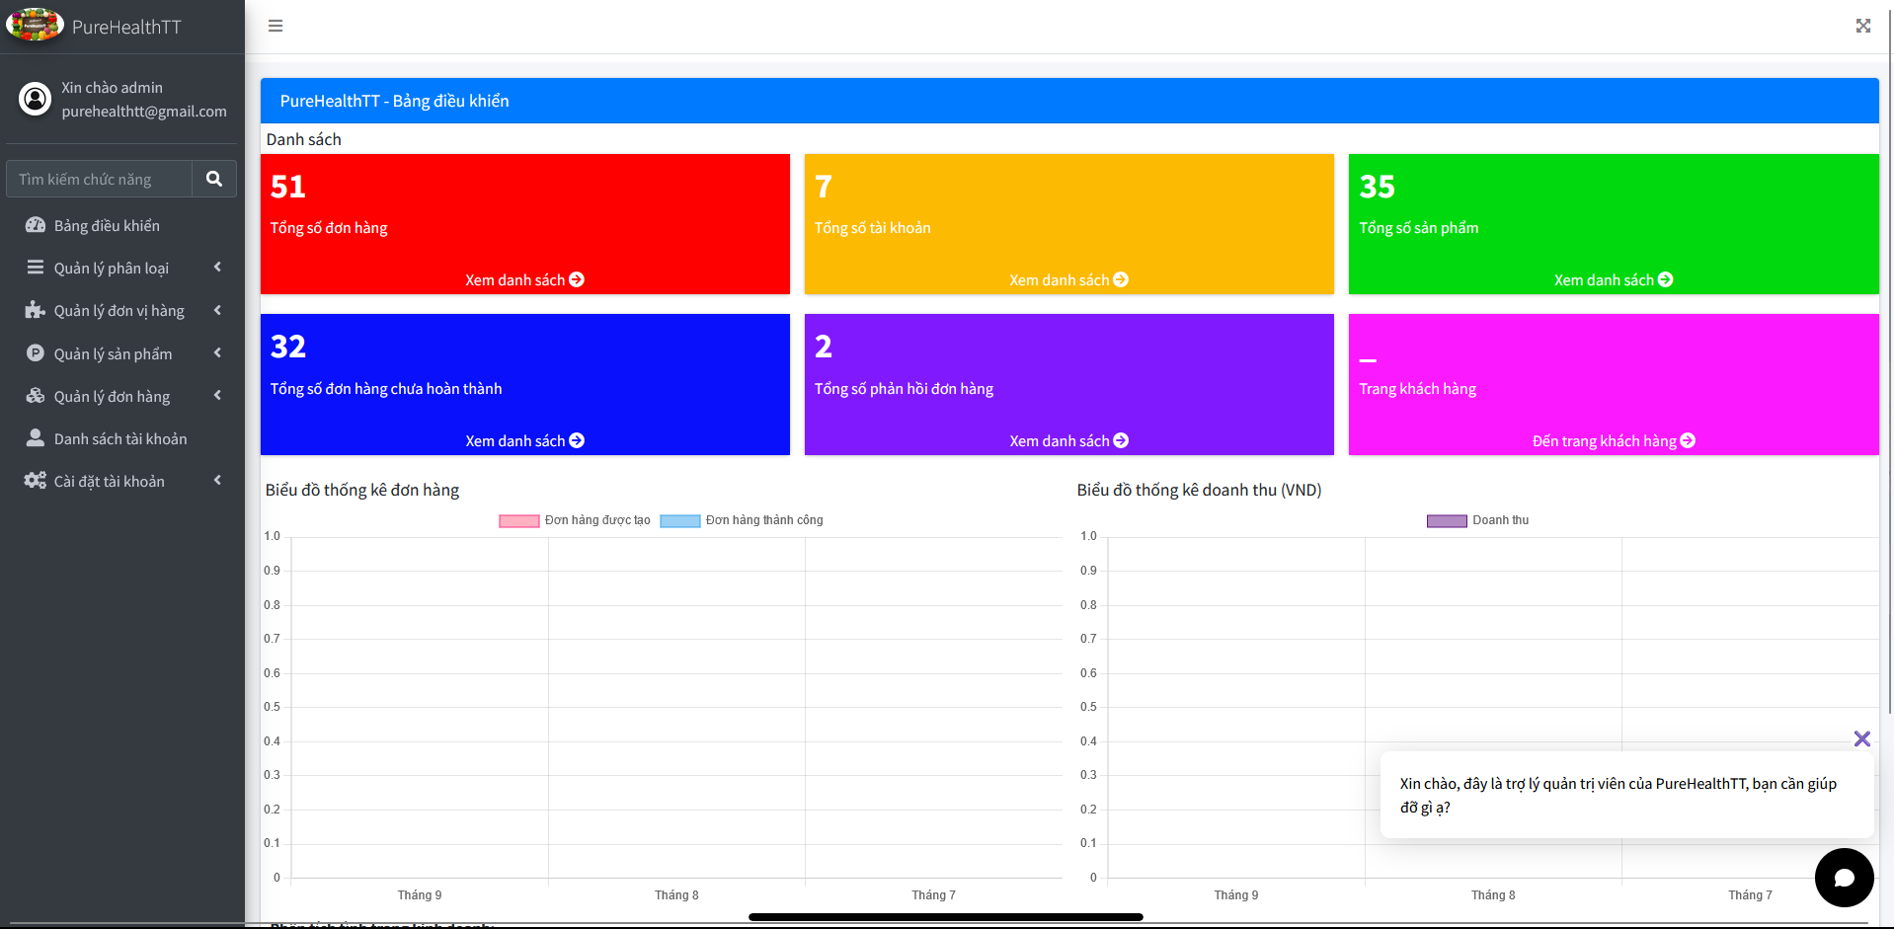
Task: Click Biểu đồ thống kê đơn hàng heading
Action: pos(362,490)
